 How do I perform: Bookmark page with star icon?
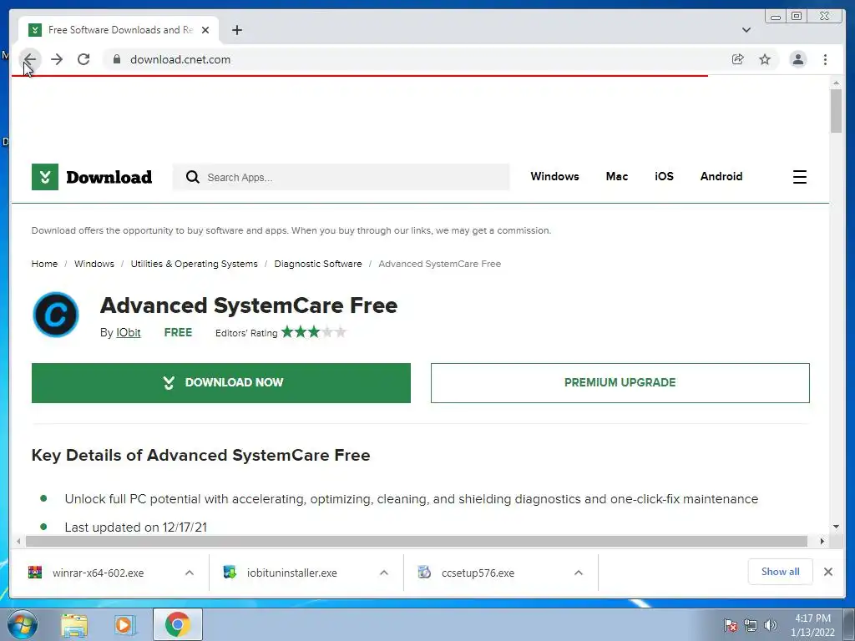tap(765, 59)
